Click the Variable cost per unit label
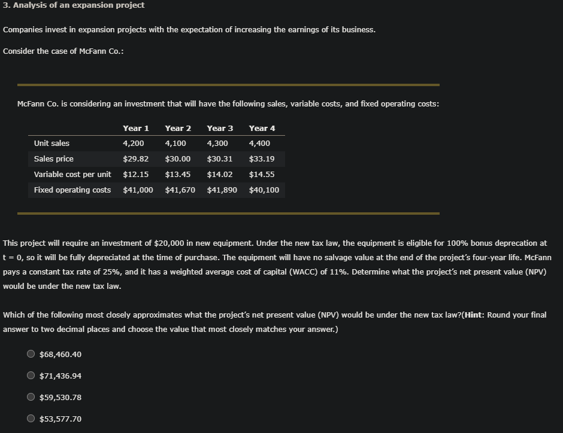 [73, 174]
